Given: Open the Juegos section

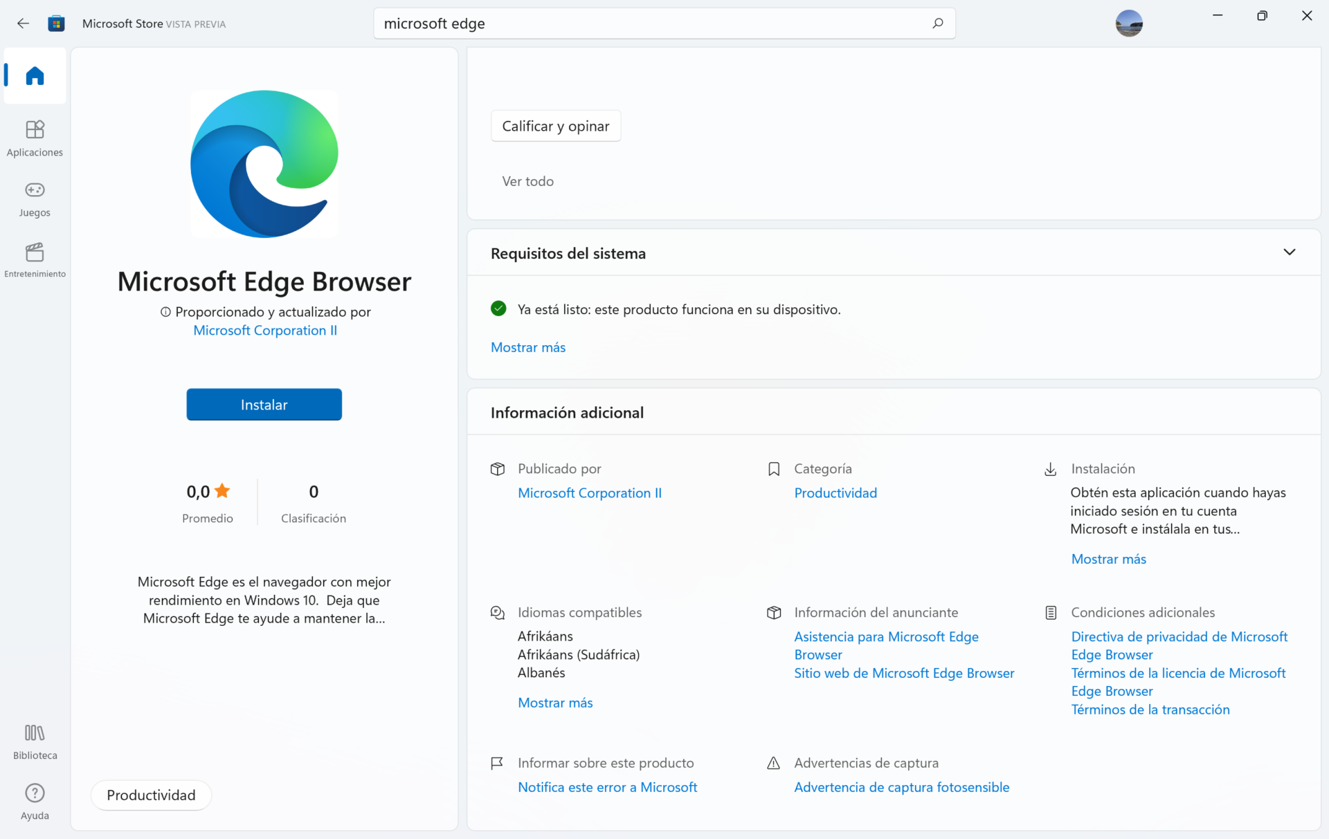Looking at the screenshot, I should click(35, 199).
